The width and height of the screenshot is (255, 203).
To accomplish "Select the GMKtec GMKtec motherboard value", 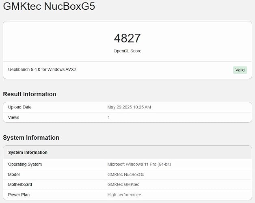I will tap(123, 185).
